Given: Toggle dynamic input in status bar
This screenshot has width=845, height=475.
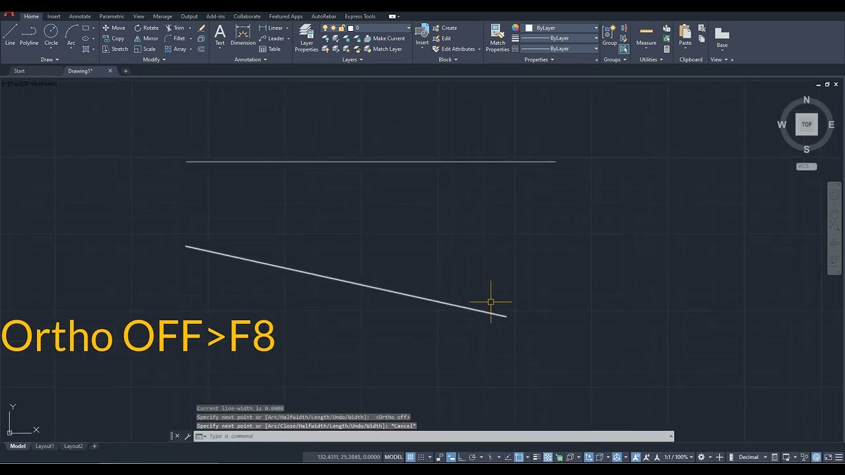Looking at the screenshot, I should [450, 457].
